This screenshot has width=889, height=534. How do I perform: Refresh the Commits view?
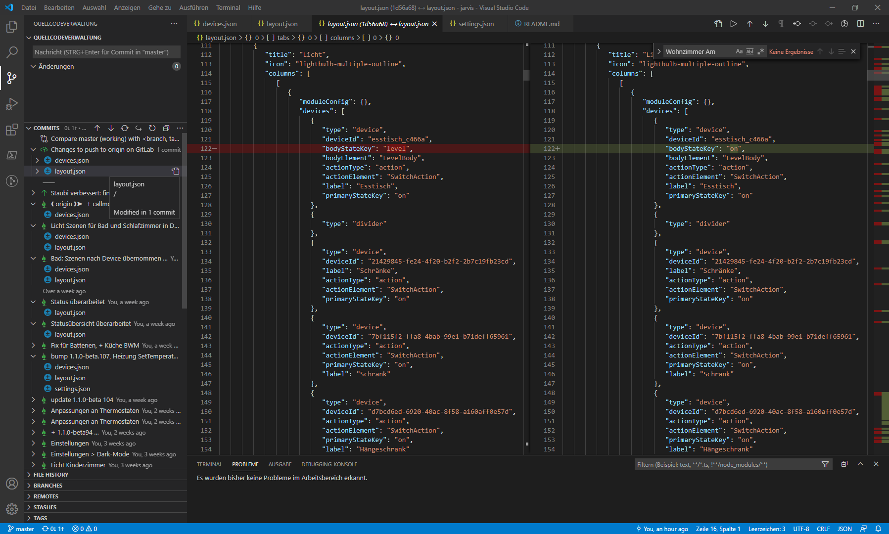[152, 128]
